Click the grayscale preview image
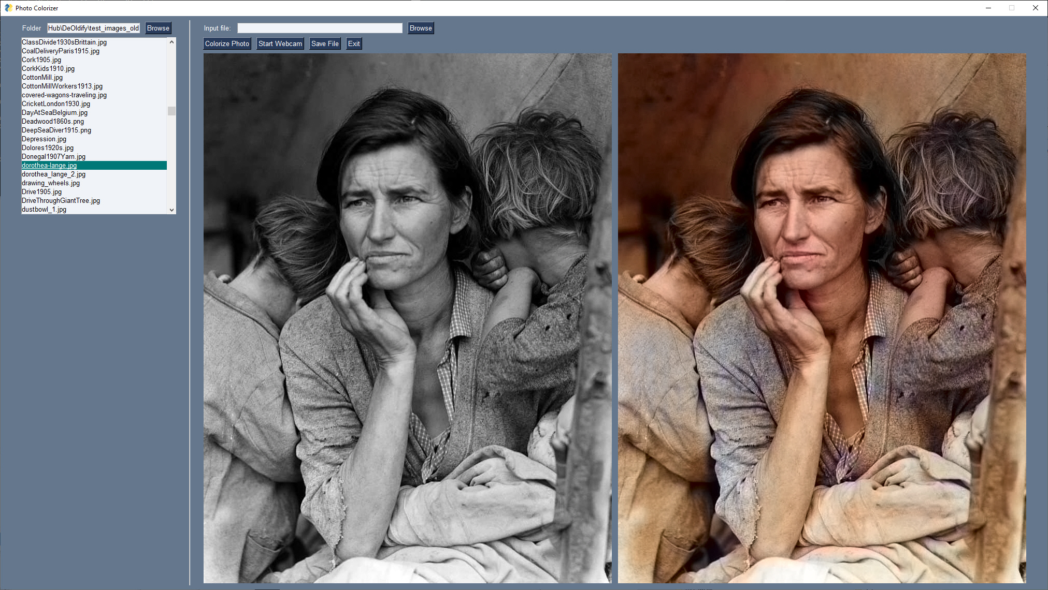 [407, 318]
